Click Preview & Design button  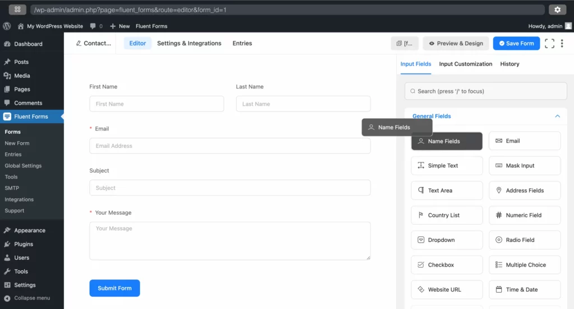[456, 43]
